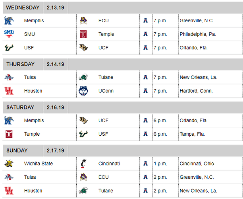Click the Tulane wave logo in Thursday's game
This screenshot has width=243, height=199.
(83, 77)
